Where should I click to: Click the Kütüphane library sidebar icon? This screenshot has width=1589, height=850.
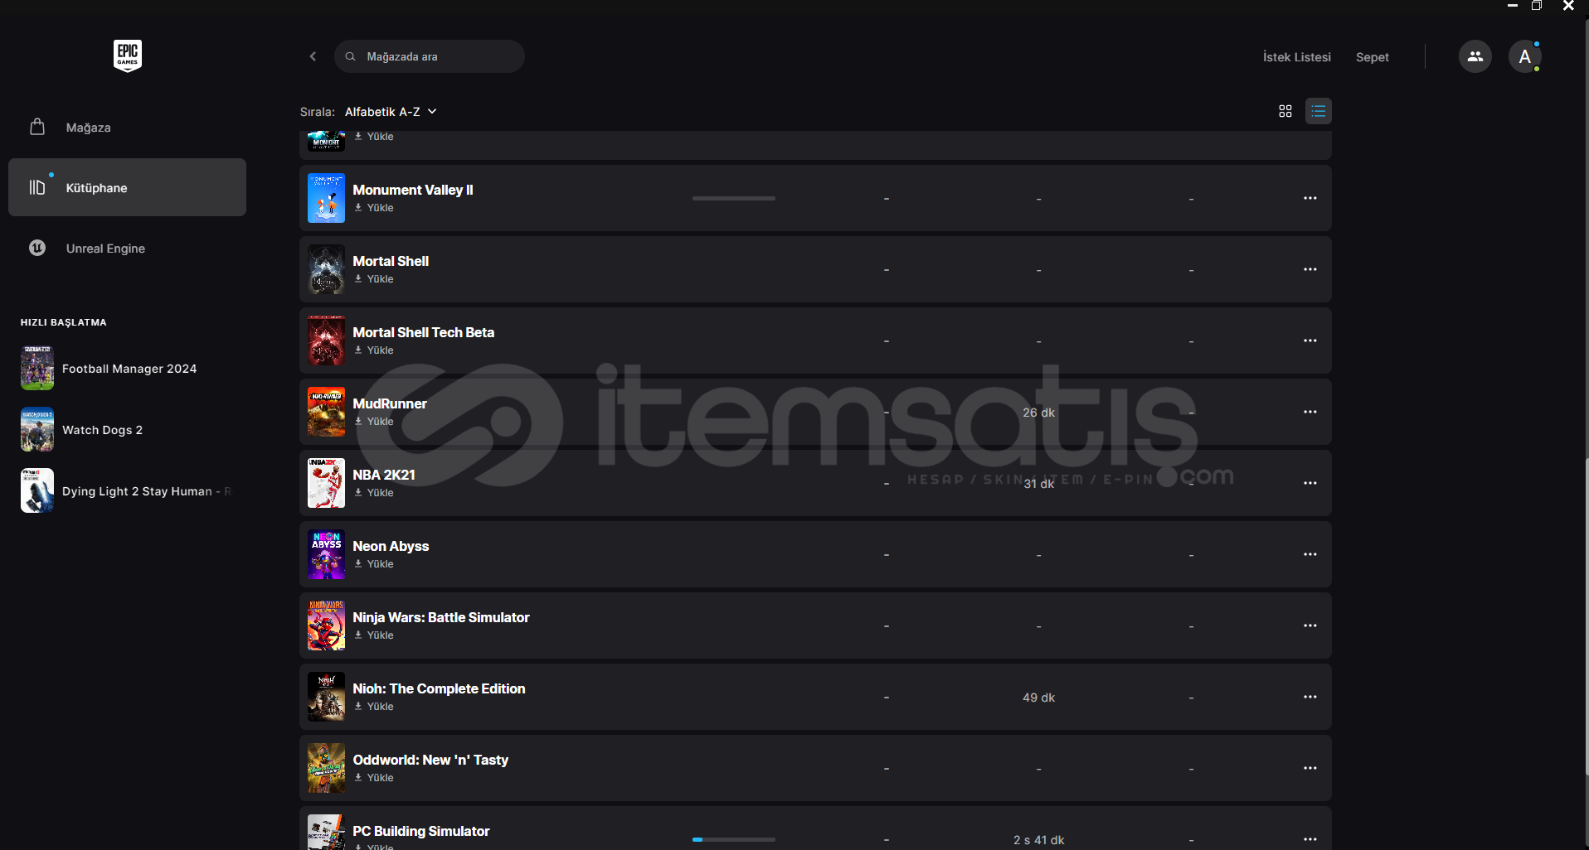[37, 187]
